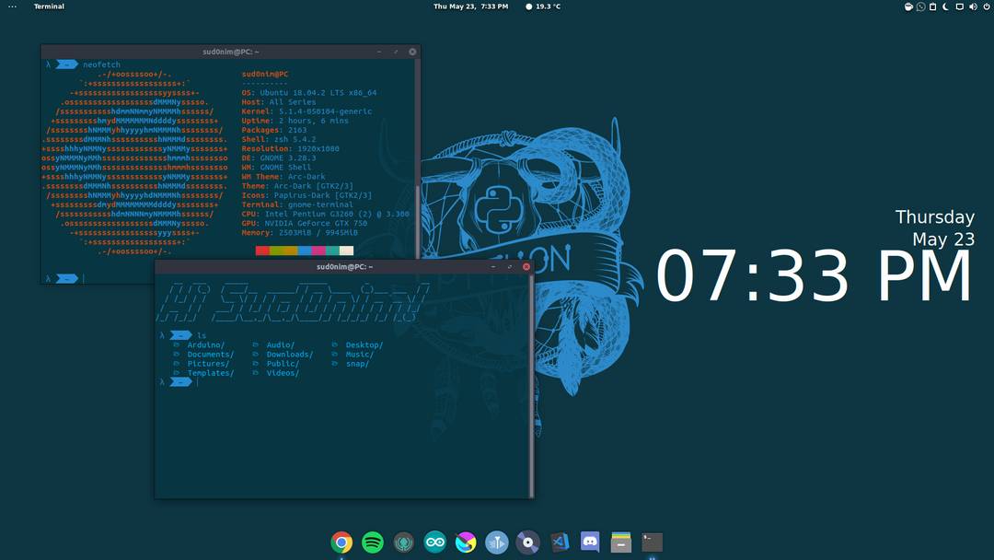
Task: Open Visual Studio Code
Action: click(560, 542)
